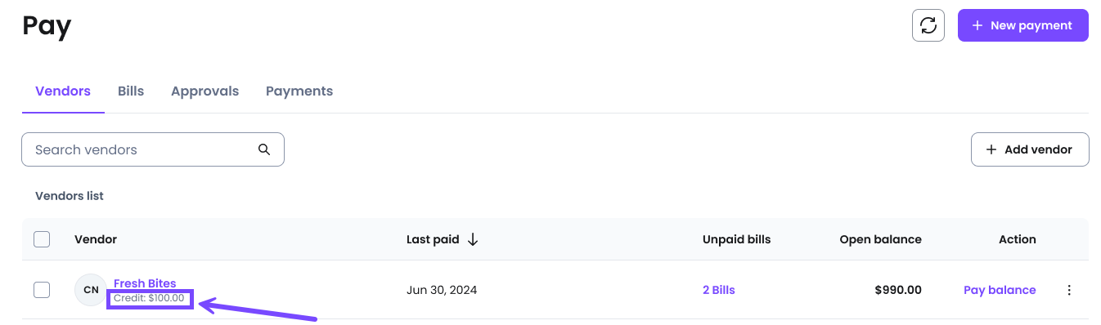Screen dimensions: 1101x325
Task: Click the CN vendor avatar
Action: coord(91,290)
